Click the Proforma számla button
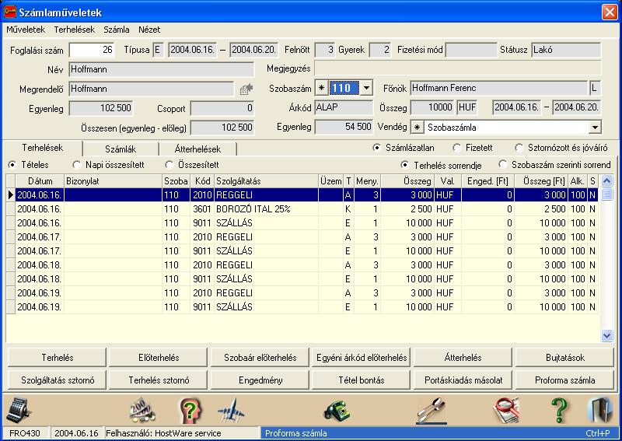622x441 pixels. (x=565, y=380)
